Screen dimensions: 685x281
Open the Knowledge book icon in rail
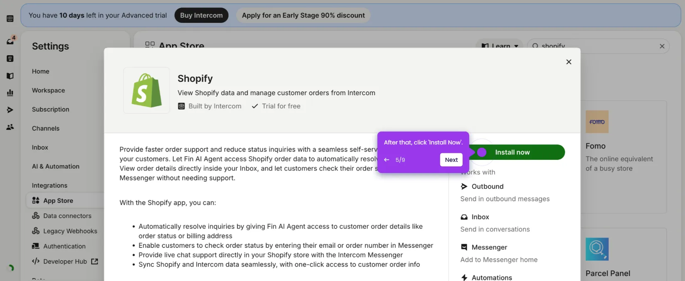coord(10,76)
